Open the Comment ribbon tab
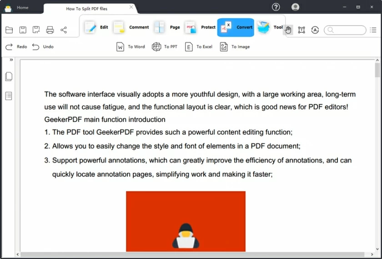 pyautogui.click(x=131, y=27)
